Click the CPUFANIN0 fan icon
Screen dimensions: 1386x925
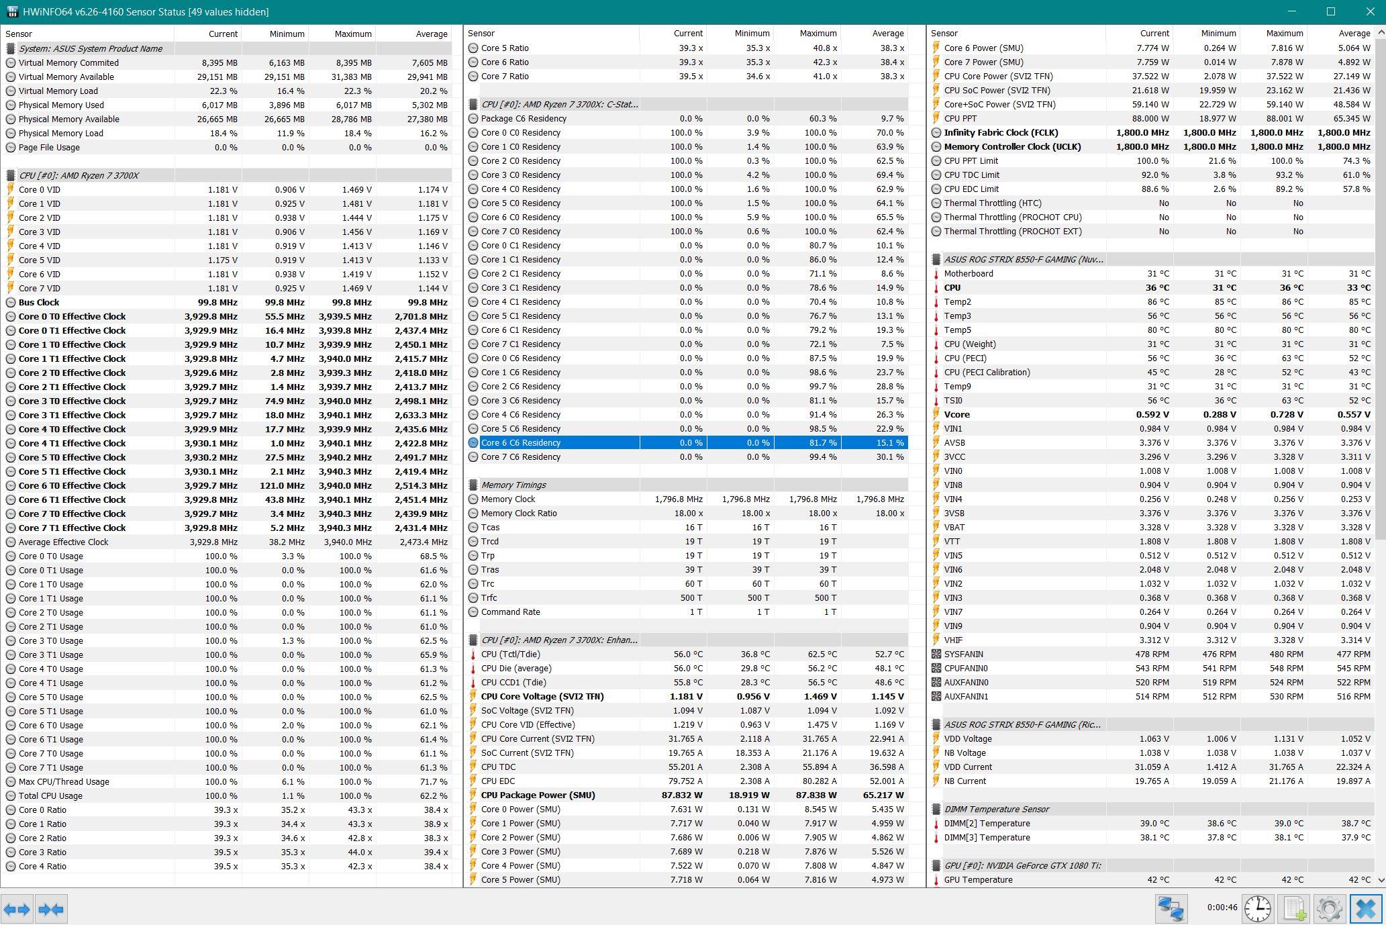tap(936, 668)
